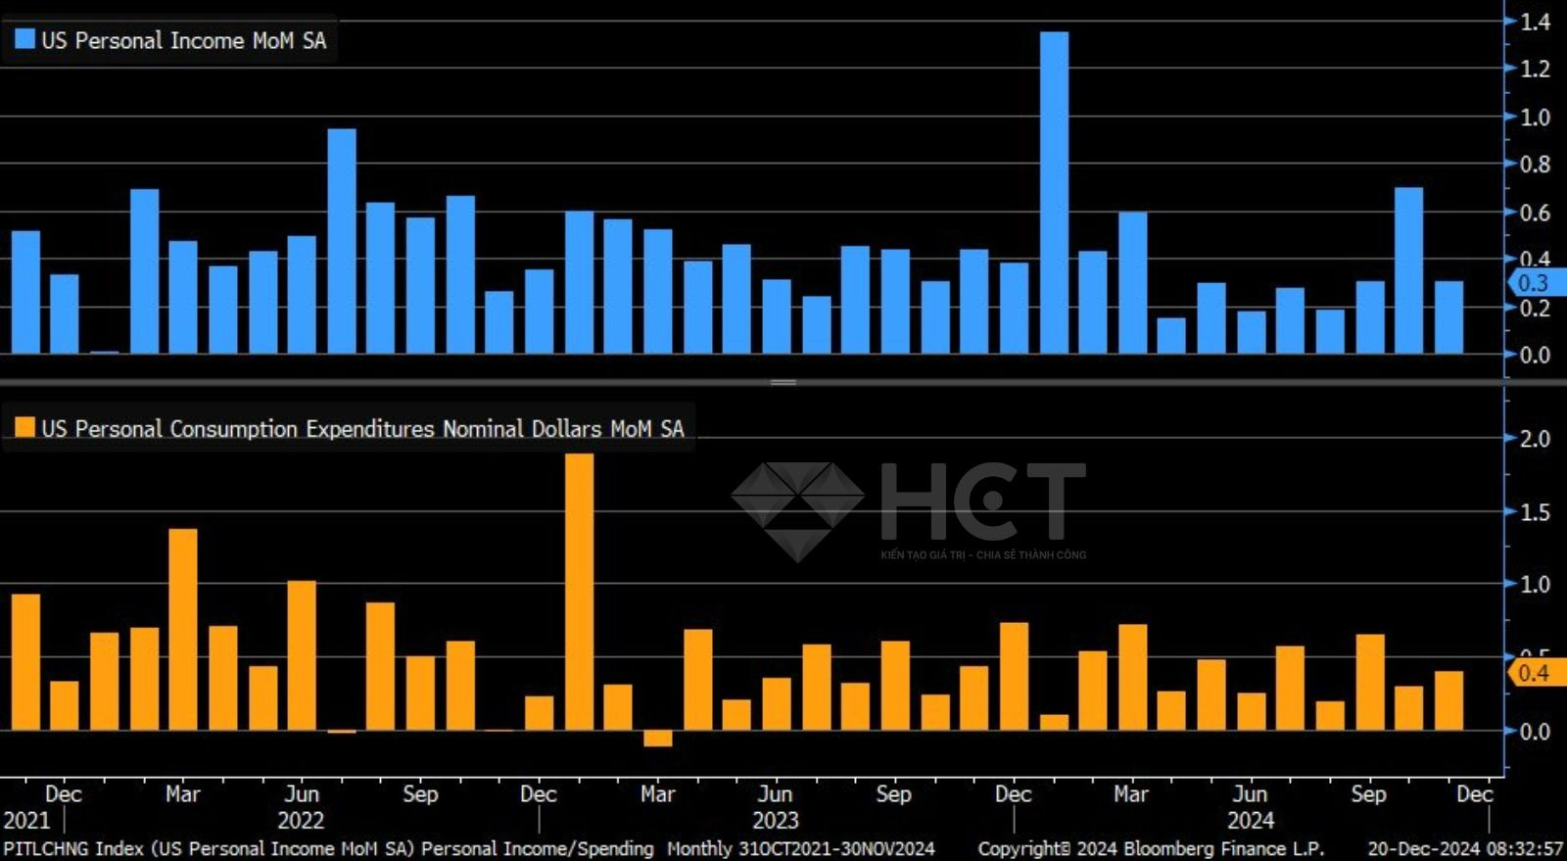Click the final orange bar next to the 0.4 tag
The height and width of the screenshot is (861, 1567).
[1449, 701]
